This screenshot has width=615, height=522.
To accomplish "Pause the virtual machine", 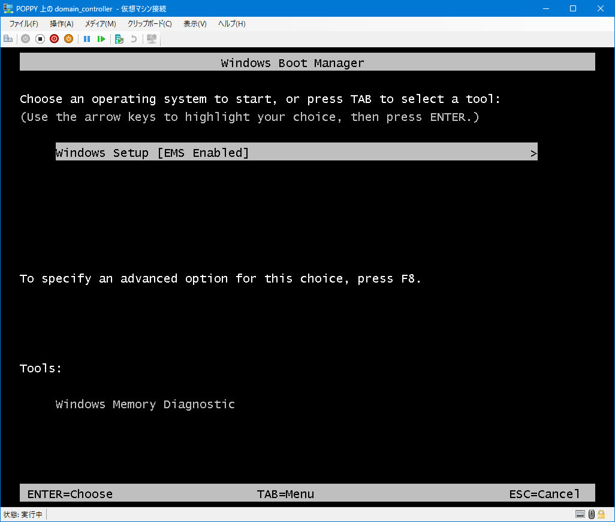I will click(87, 39).
